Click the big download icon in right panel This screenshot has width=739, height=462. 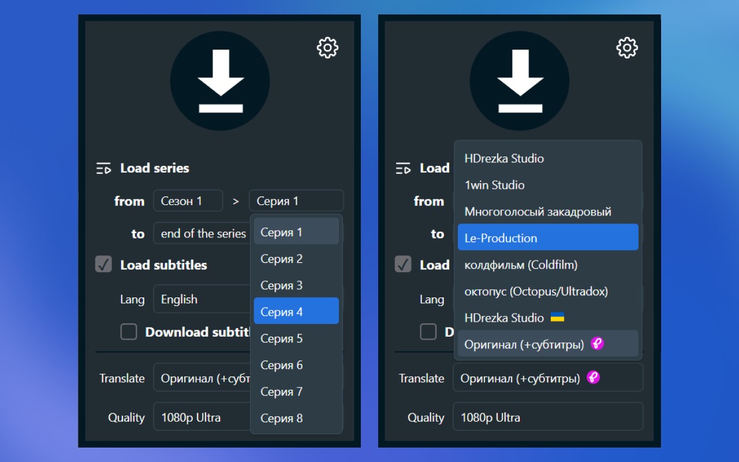point(520,81)
